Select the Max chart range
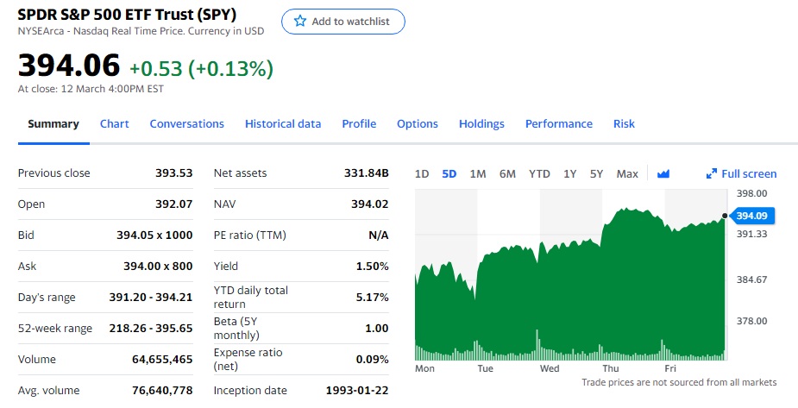This screenshot has width=798, height=408. point(627,174)
